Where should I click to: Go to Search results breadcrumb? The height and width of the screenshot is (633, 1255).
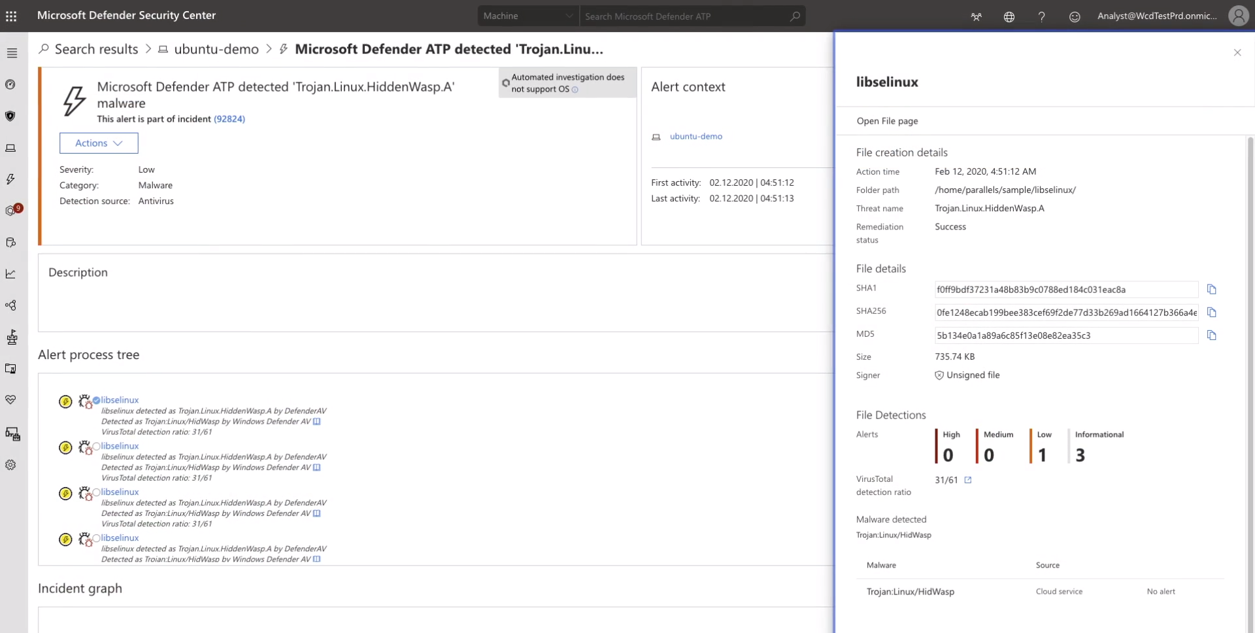pos(96,49)
